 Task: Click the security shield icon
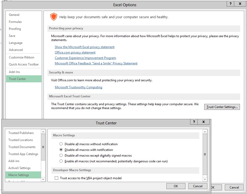(54, 16)
